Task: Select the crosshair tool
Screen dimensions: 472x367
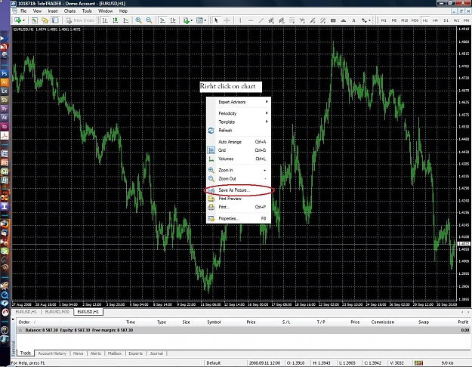Action: (227, 20)
